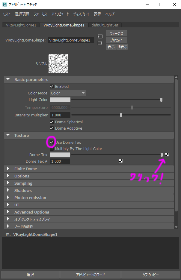
Task: Toggle the Dome Adaptive checkbox
Action: click(x=52, y=128)
